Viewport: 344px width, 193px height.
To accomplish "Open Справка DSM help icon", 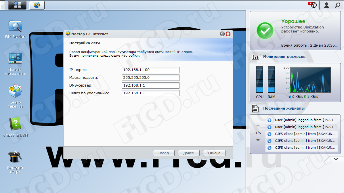I will [15, 127].
